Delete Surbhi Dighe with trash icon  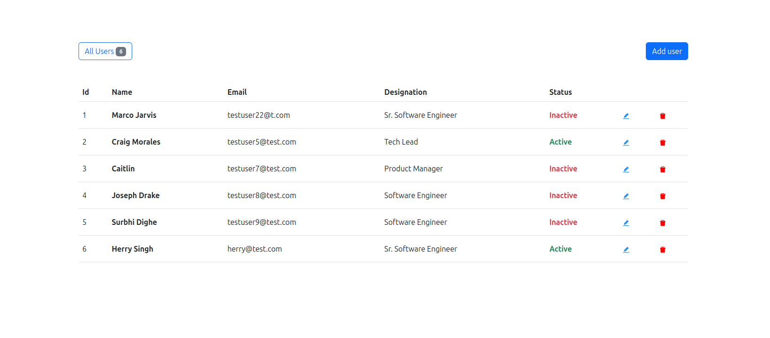pos(662,223)
